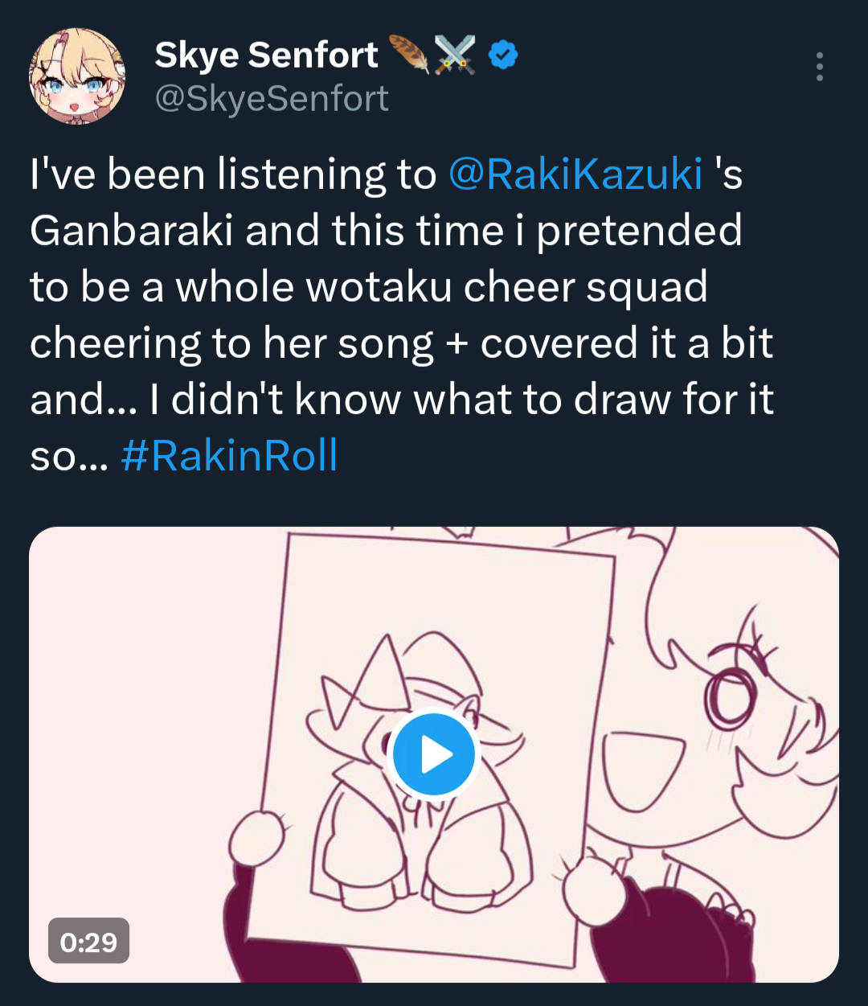This screenshot has height=1006, width=868.
Task: Click the @SkyeSenfort handle
Action: click(272, 99)
